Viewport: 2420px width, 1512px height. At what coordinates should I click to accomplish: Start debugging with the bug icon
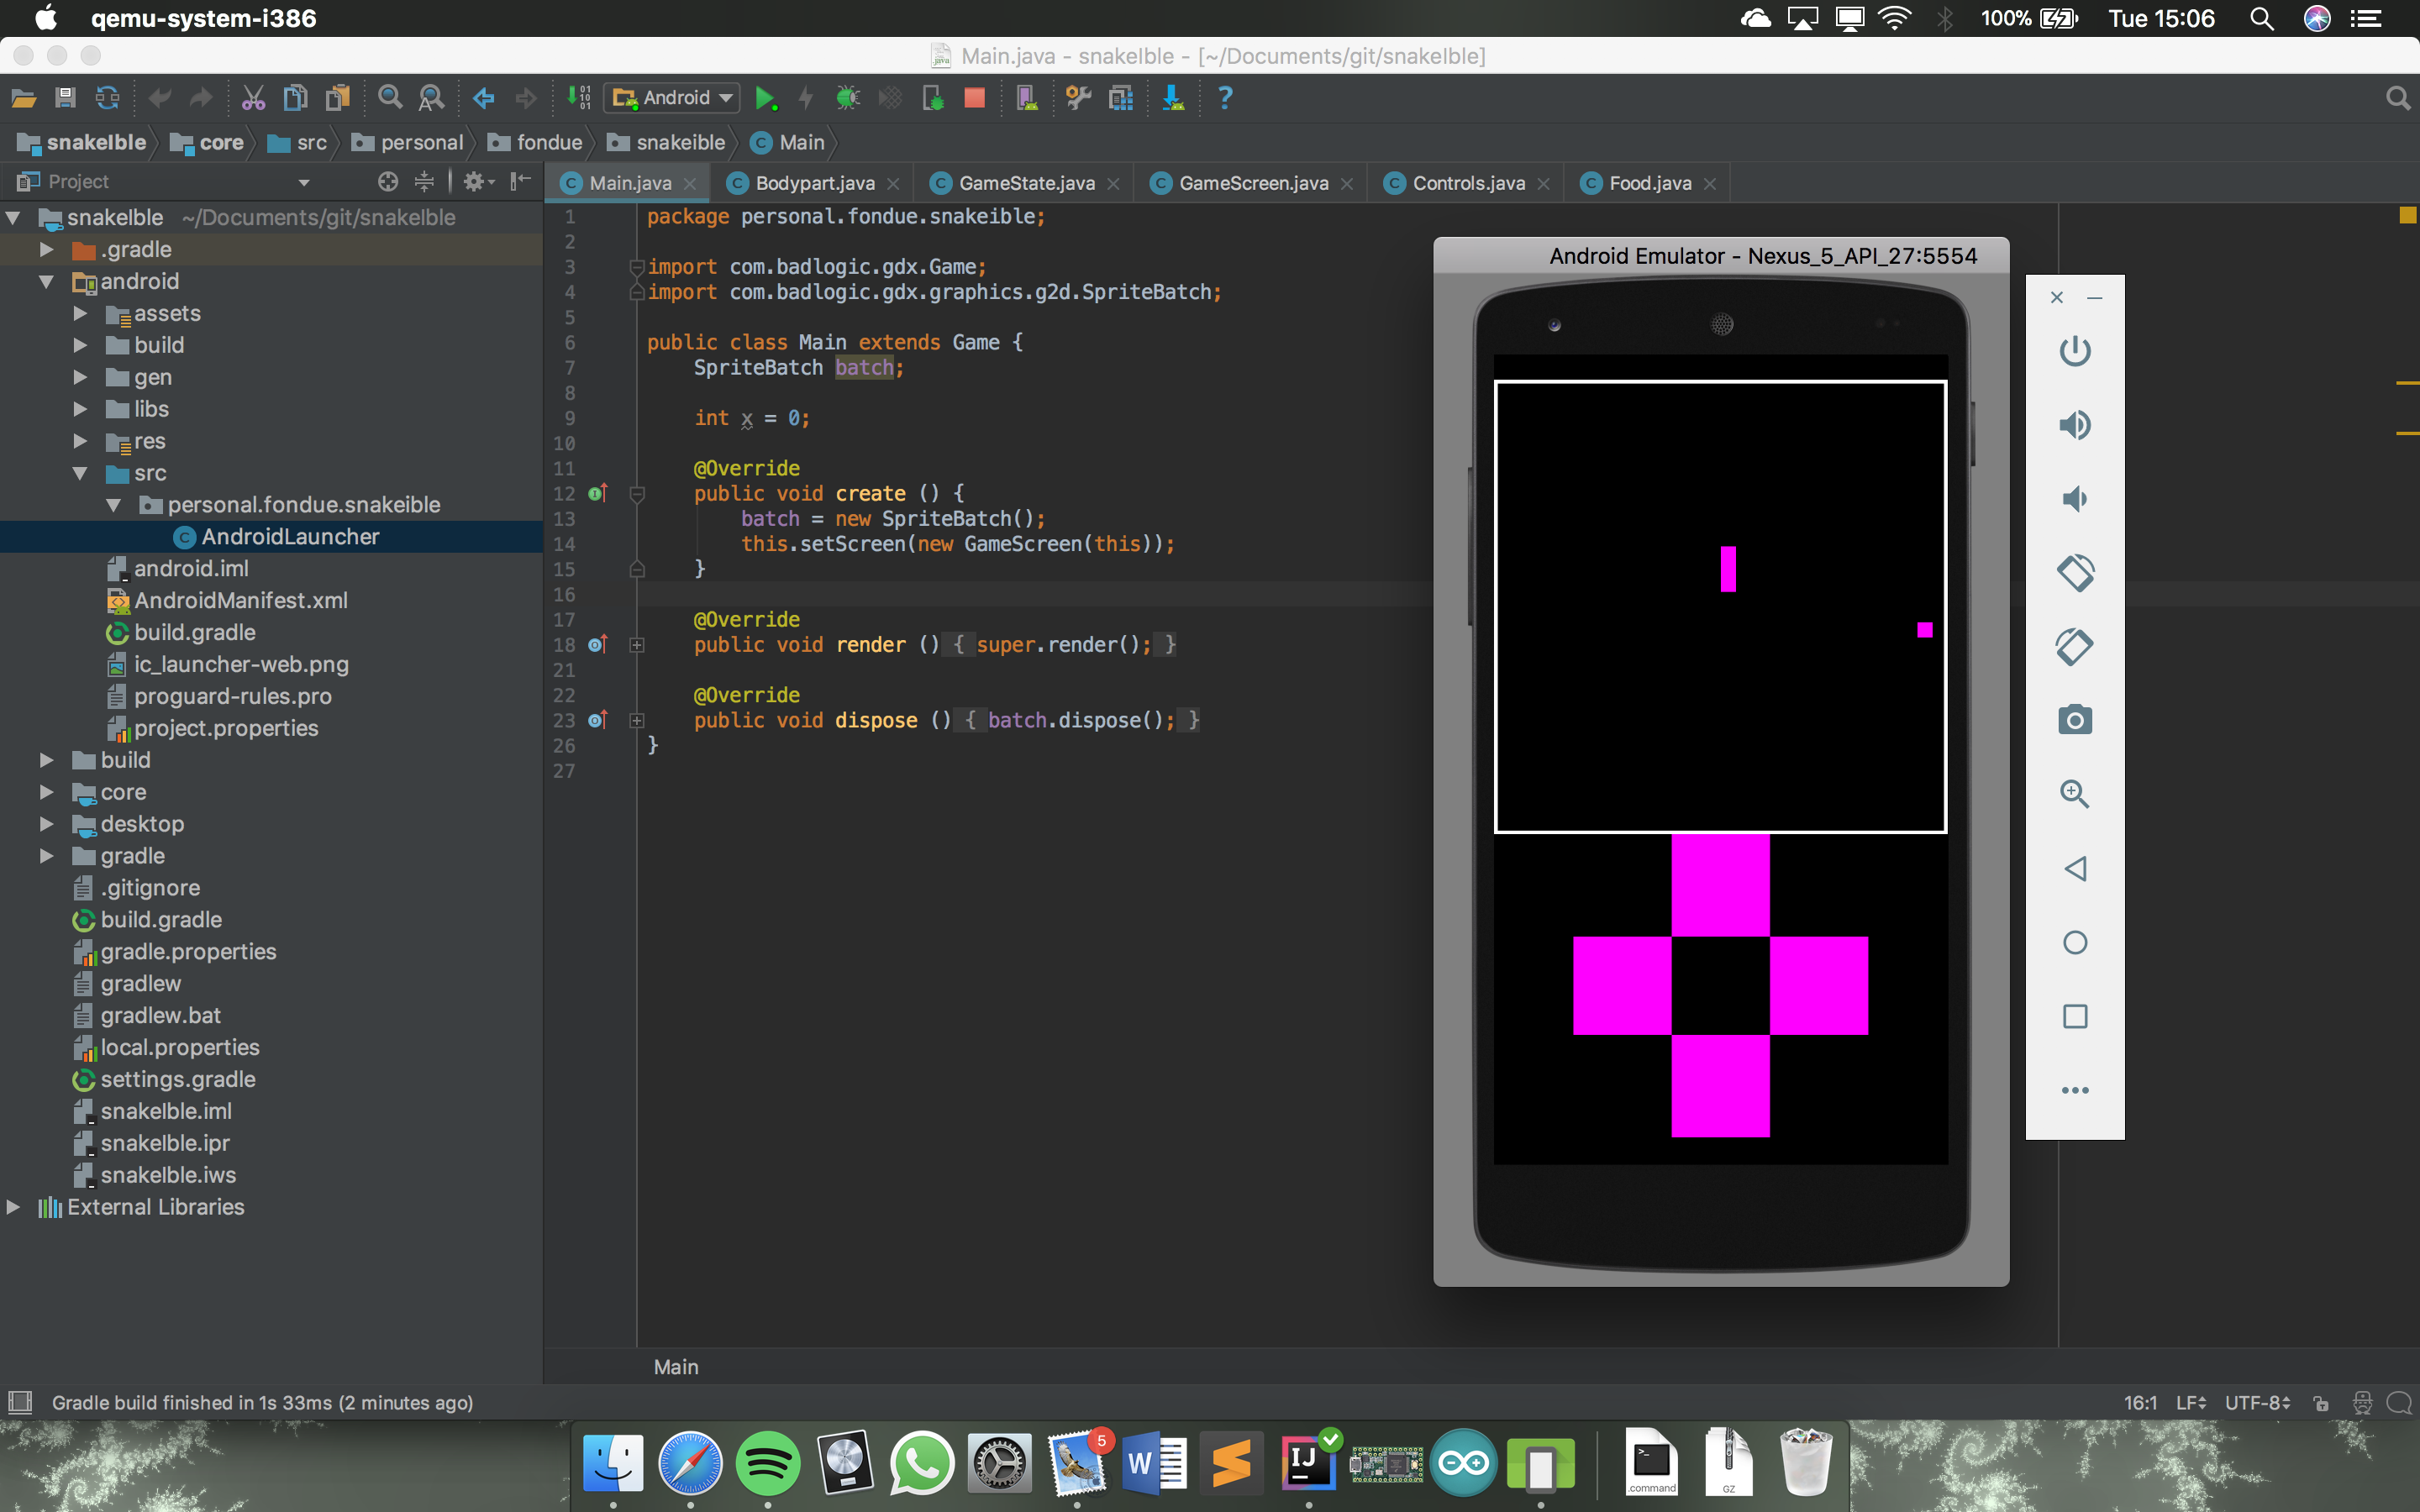[x=847, y=97]
